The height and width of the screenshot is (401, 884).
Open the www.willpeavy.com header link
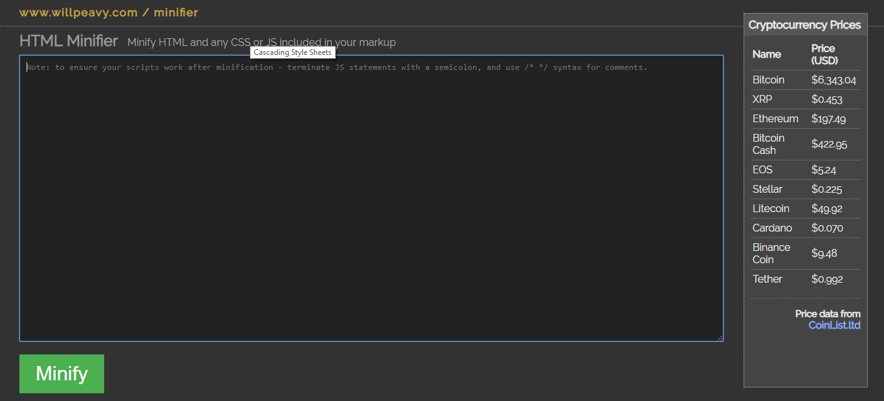pos(78,12)
